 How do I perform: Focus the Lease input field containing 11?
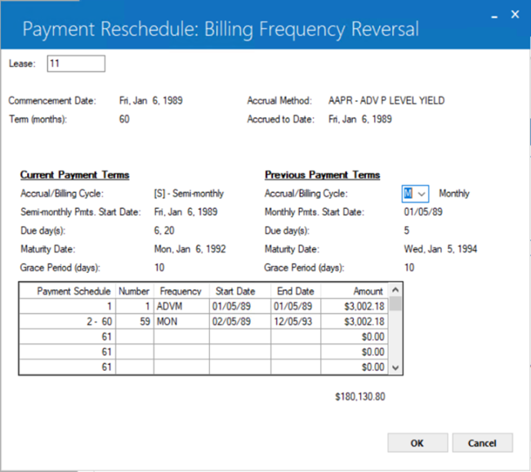coord(76,64)
